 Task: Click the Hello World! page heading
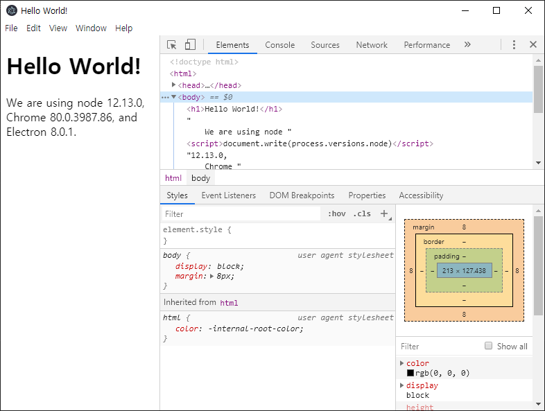73,66
